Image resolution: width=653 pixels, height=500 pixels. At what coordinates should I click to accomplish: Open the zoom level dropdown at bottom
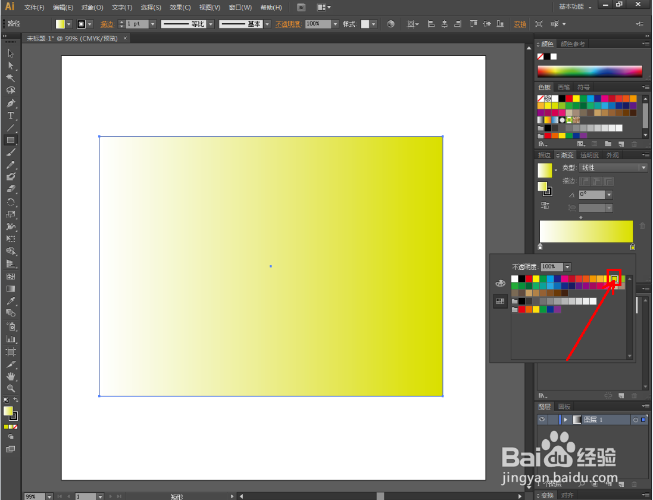[49, 496]
